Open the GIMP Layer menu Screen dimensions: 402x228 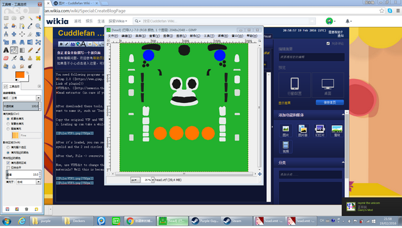182,36
